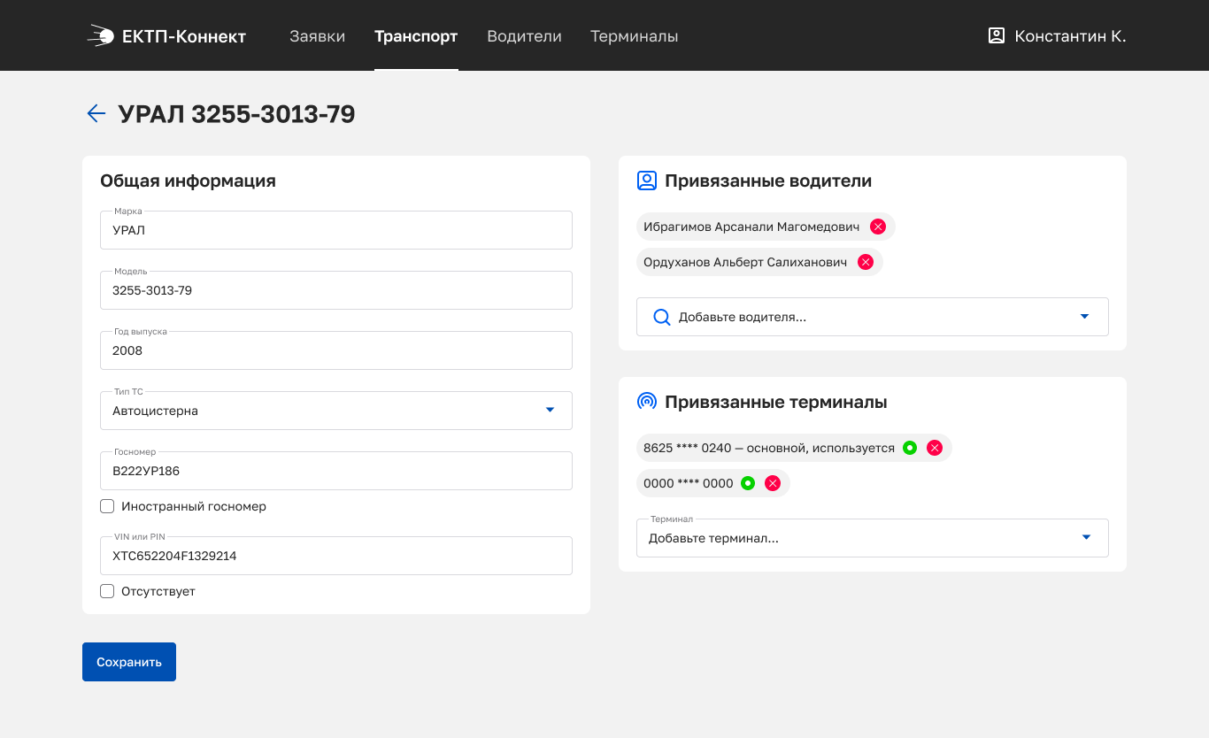
Task: Click the ЕКТП-Коннект logo icon
Action: (x=100, y=36)
